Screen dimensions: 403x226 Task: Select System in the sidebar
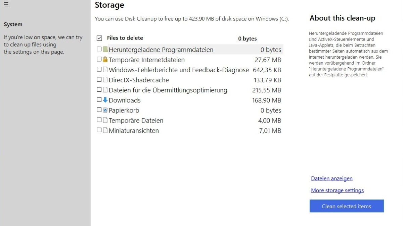[13, 24]
